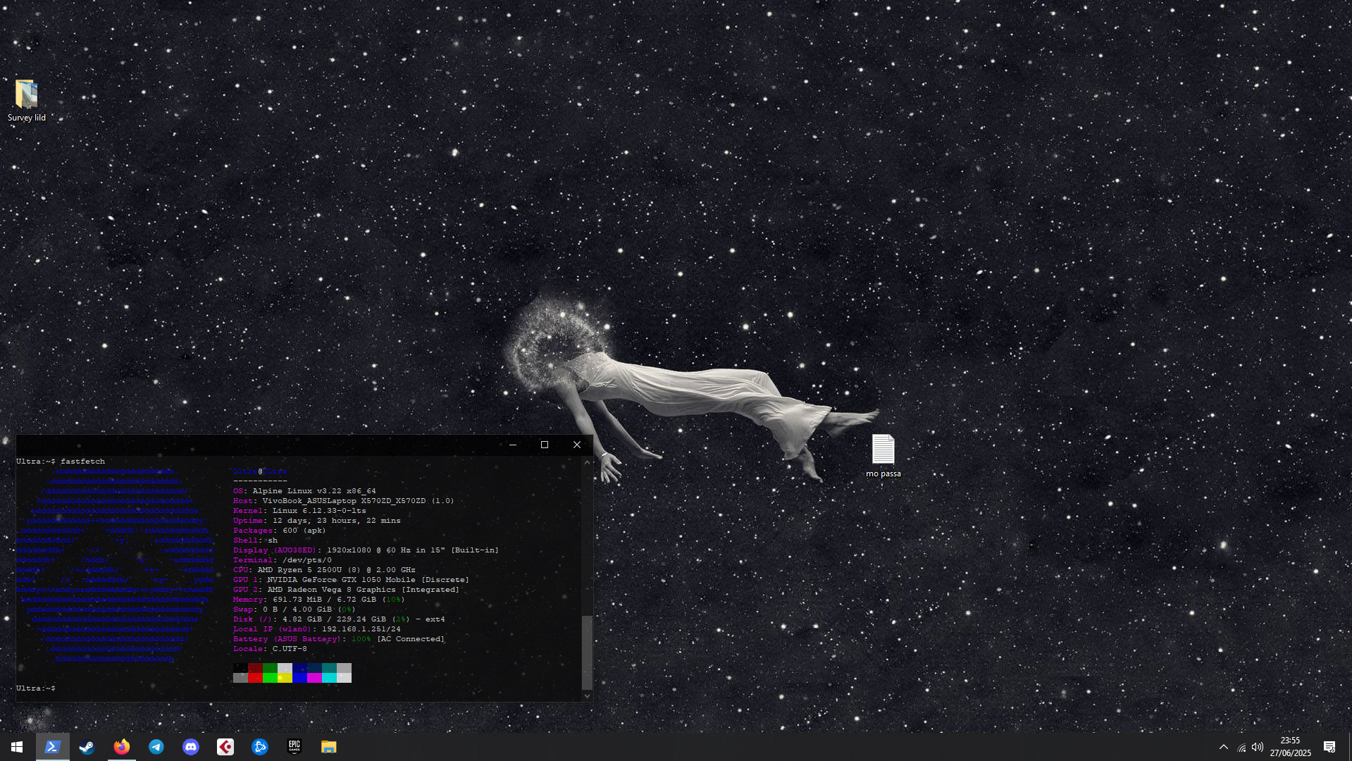Open File Explorer from the taskbar
The height and width of the screenshot is (761, 1352).
pyautogui.click(x=329, y=747)
